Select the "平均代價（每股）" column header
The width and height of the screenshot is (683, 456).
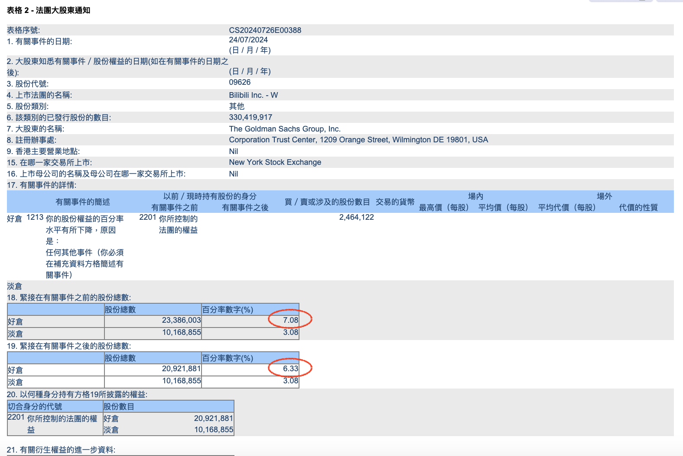567,208
